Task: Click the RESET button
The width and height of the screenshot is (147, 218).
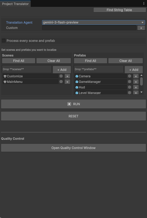Action: tap(73, 116)
